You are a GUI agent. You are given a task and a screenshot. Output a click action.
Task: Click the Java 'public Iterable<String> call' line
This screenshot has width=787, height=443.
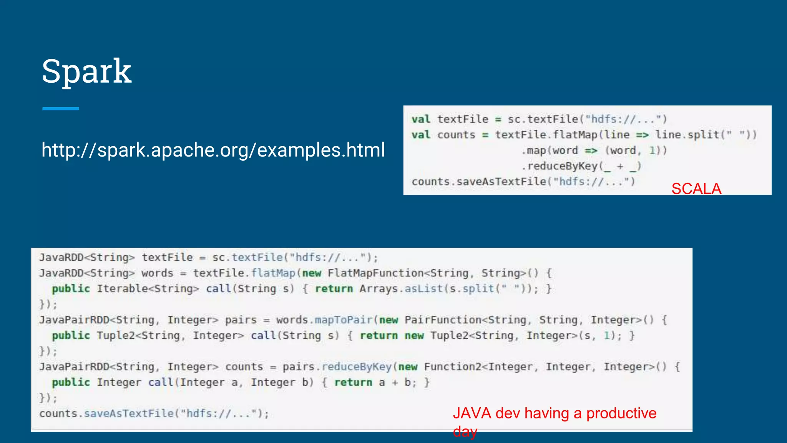(x=302, y=289)
